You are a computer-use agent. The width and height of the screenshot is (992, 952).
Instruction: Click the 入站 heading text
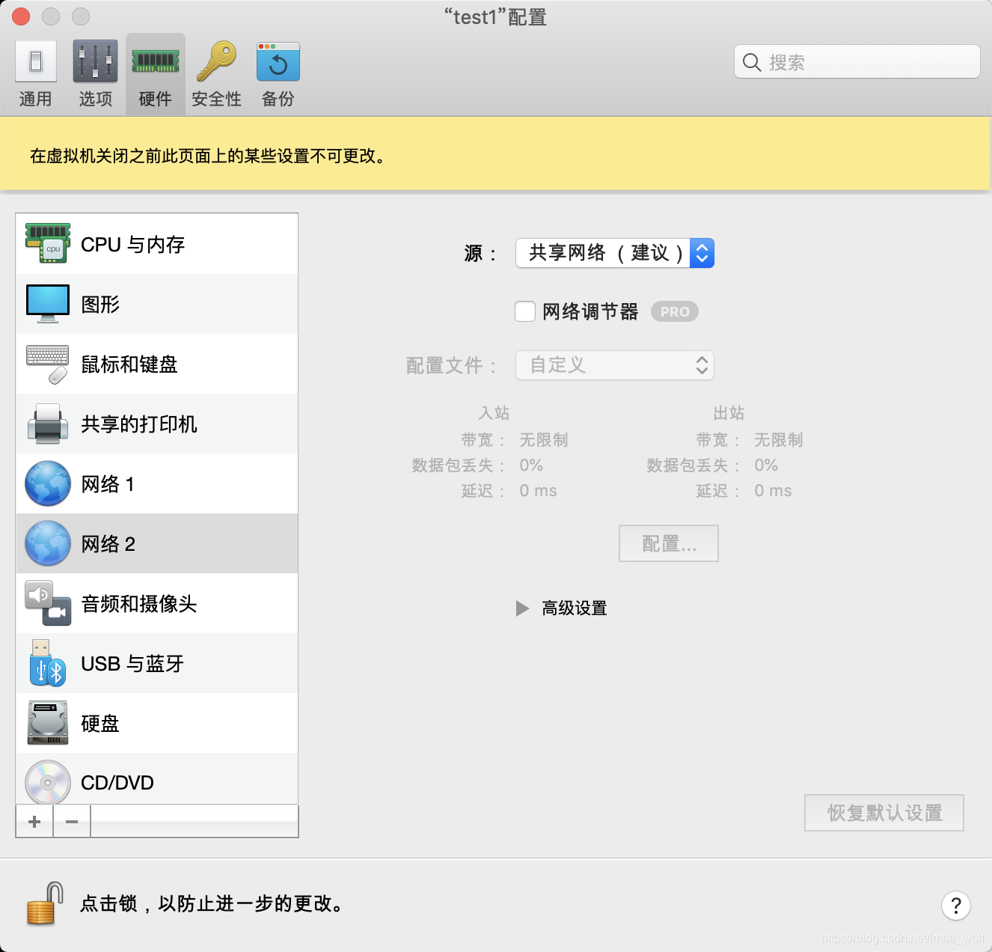click(494, 413)
